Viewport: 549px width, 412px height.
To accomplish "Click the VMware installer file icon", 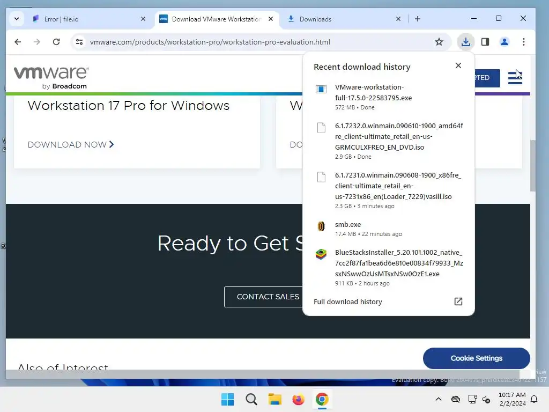I will coord(321,89).
